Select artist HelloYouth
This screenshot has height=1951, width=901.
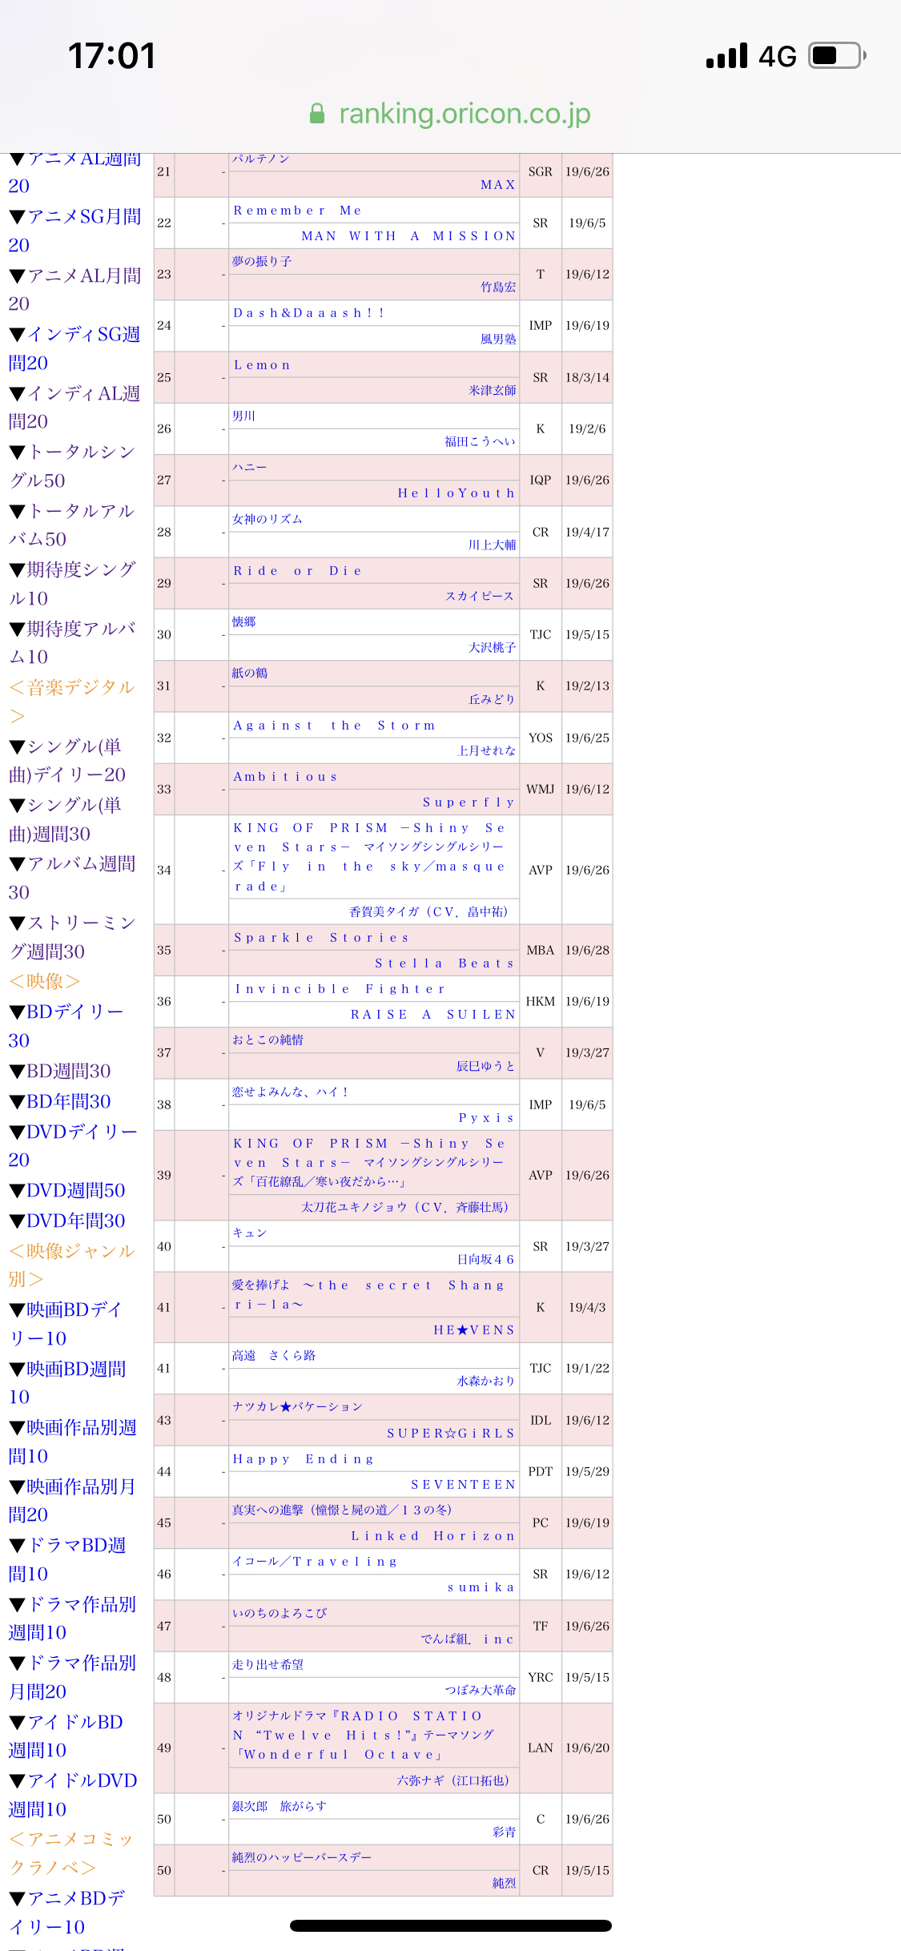pos(457,493)
